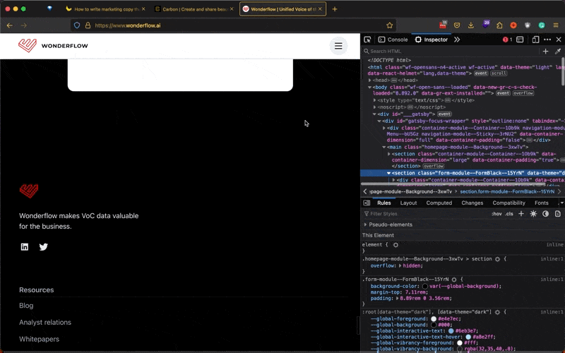Click the eyedropper color picker icon

(557, 52)
